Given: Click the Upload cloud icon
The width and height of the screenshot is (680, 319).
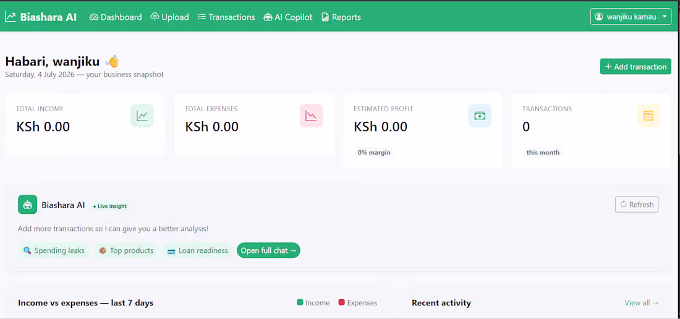Looking at the screenshot, I should click(155, 17).
